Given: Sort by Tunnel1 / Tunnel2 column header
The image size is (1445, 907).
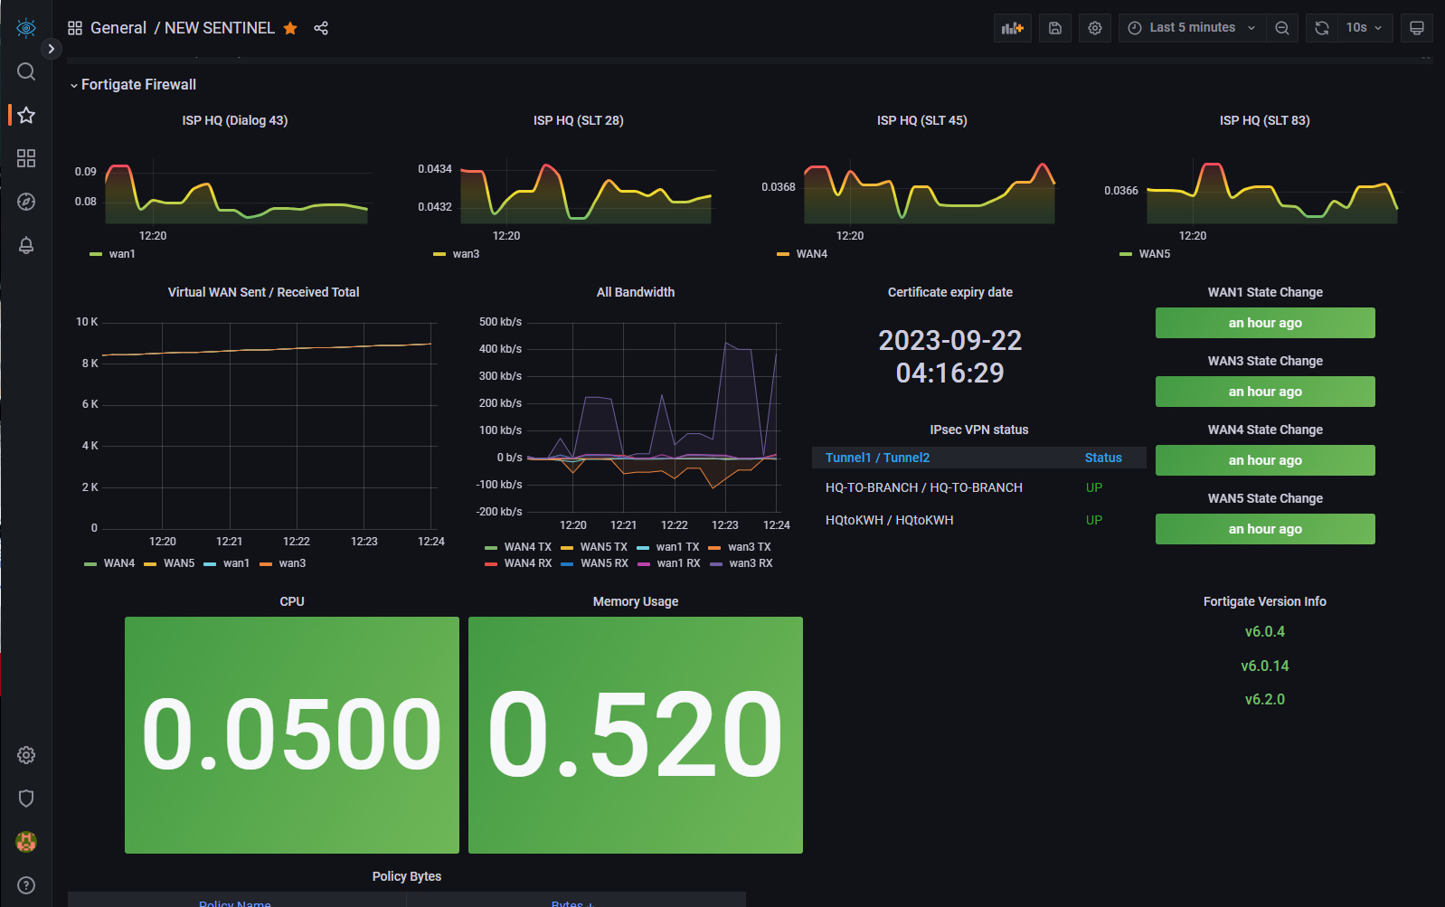Looking at the screenshot, I should click(877, 458).
